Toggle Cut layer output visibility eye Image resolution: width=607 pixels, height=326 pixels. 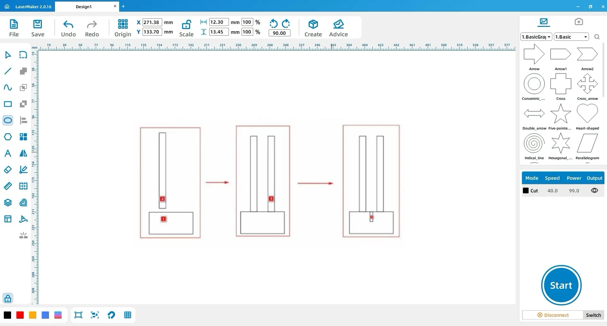[x=594, y=190]
